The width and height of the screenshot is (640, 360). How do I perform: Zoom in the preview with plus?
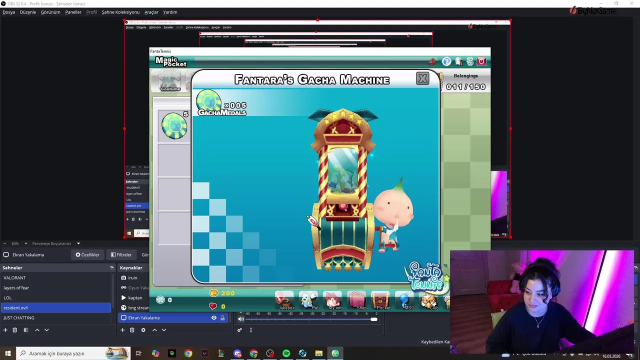(26, 243)
